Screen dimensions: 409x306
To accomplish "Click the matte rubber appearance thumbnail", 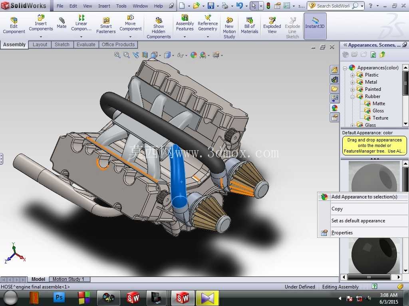I will click(374, 177).
